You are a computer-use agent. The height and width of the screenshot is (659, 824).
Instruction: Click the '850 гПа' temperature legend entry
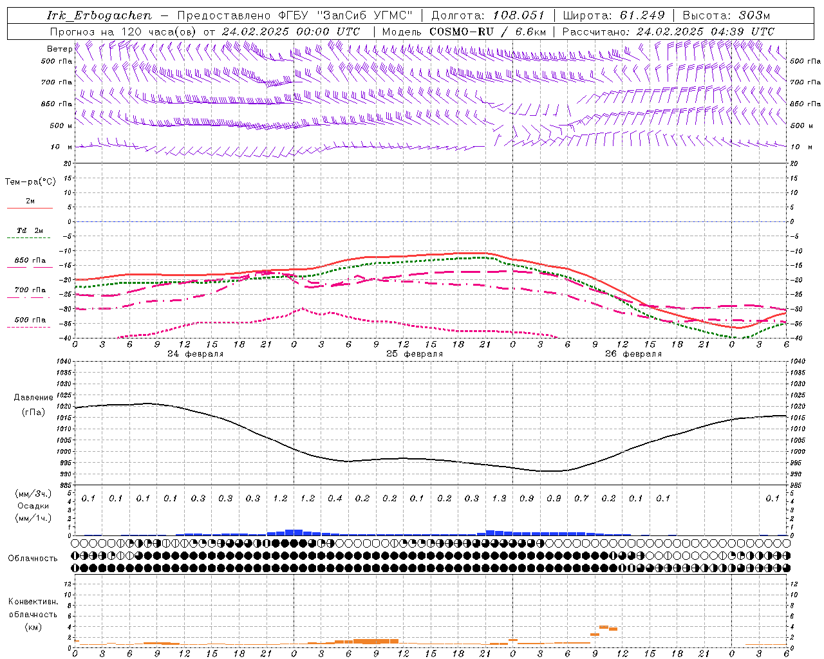[30, 261]
